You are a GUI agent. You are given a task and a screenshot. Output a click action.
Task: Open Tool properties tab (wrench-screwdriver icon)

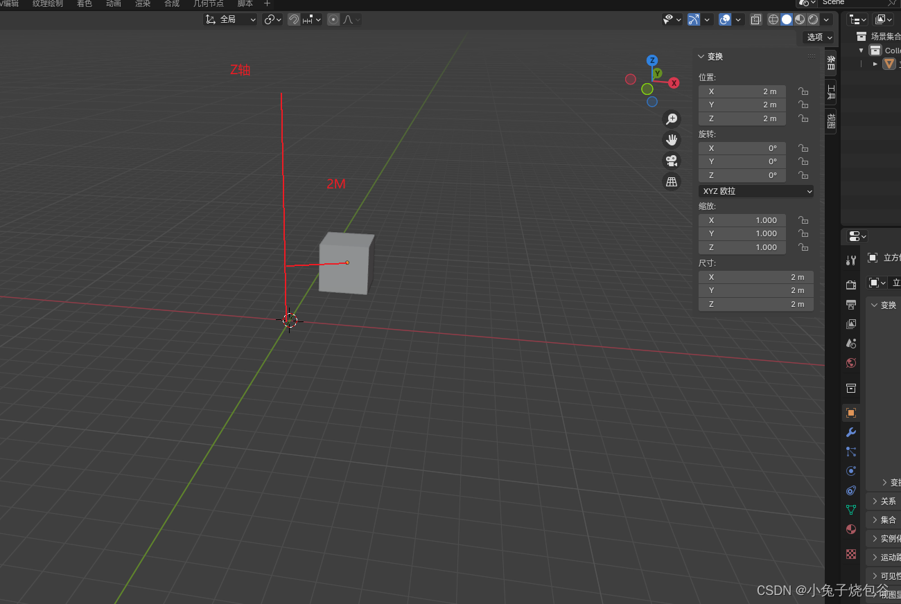[851, 260]
